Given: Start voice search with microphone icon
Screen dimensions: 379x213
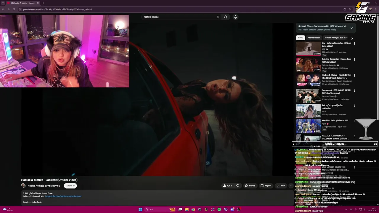Looking at the screenshot, I should click(x=235, y=17).
